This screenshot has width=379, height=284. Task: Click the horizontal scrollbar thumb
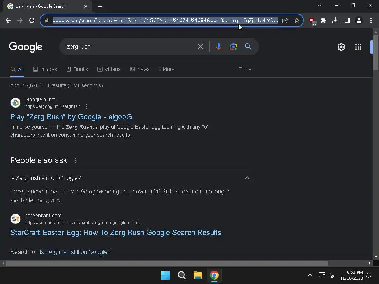click(x=167, y=263)
